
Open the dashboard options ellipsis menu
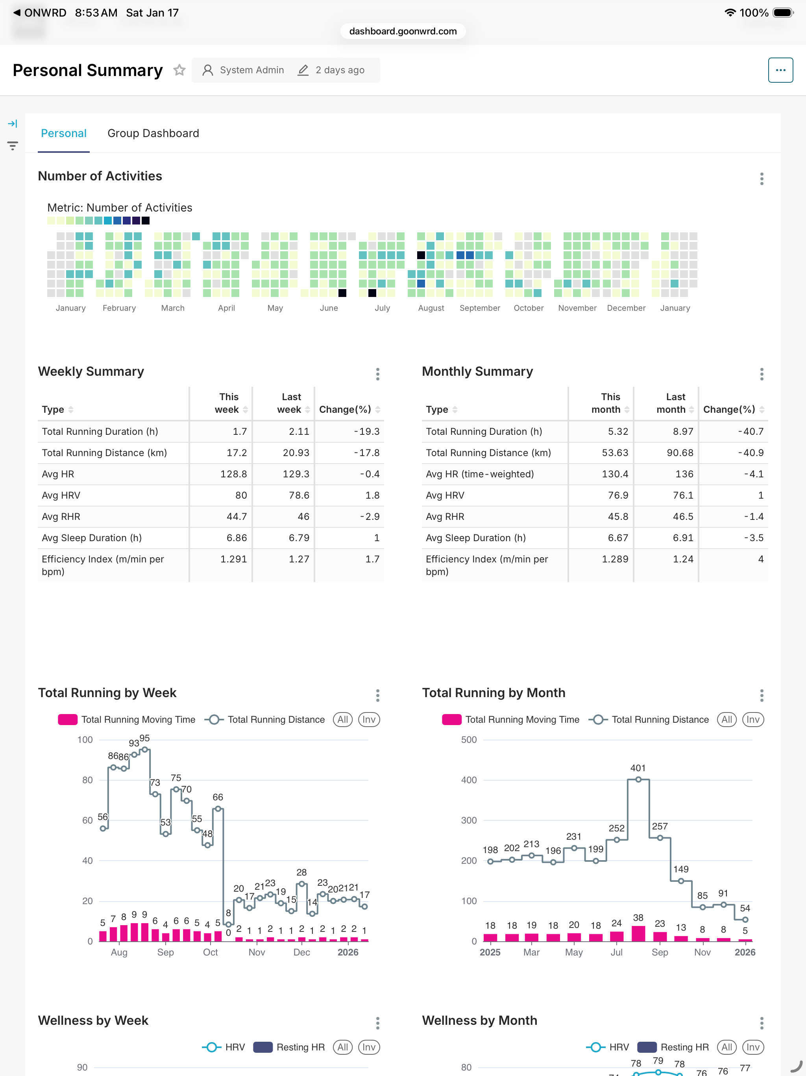[x=780, y=70]
